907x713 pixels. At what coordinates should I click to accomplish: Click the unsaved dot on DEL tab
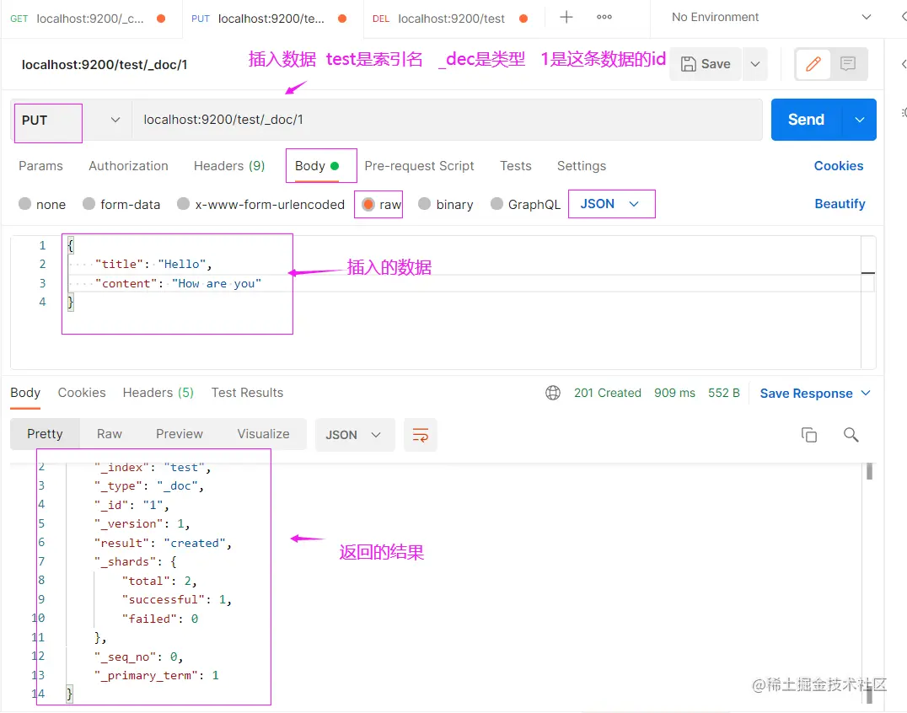pyautogui.click(x=523, y=19)
